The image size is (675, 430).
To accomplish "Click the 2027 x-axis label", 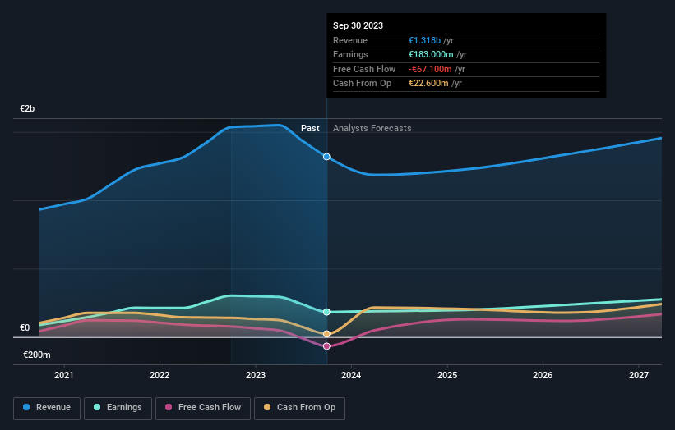I will point(639,376).
